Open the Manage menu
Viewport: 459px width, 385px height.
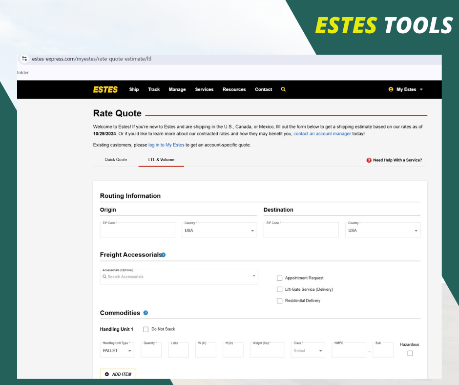click(177, 89)
